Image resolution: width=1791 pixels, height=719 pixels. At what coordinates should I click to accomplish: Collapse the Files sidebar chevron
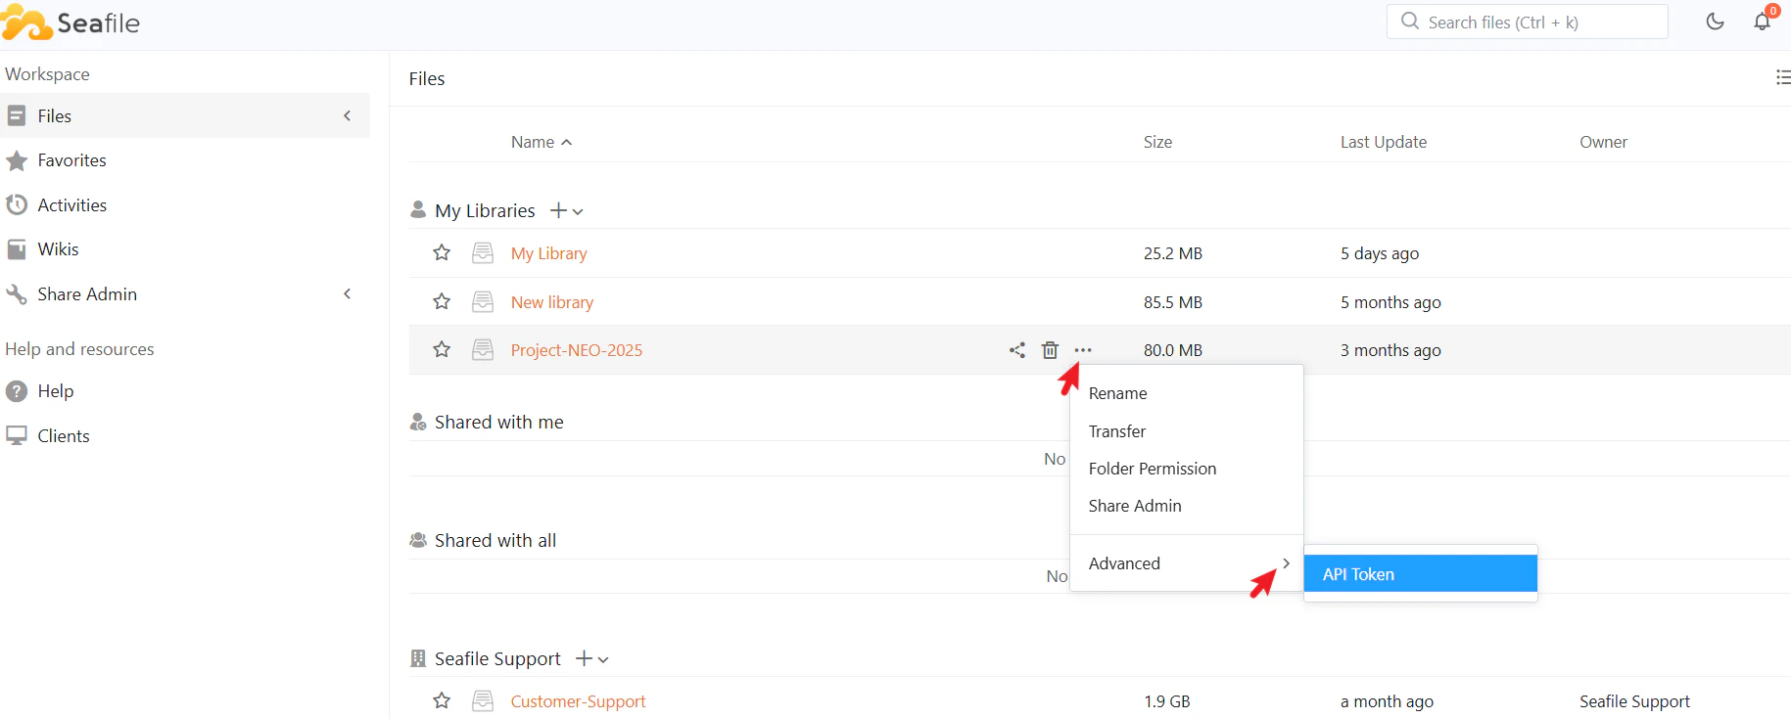point(347,115)
